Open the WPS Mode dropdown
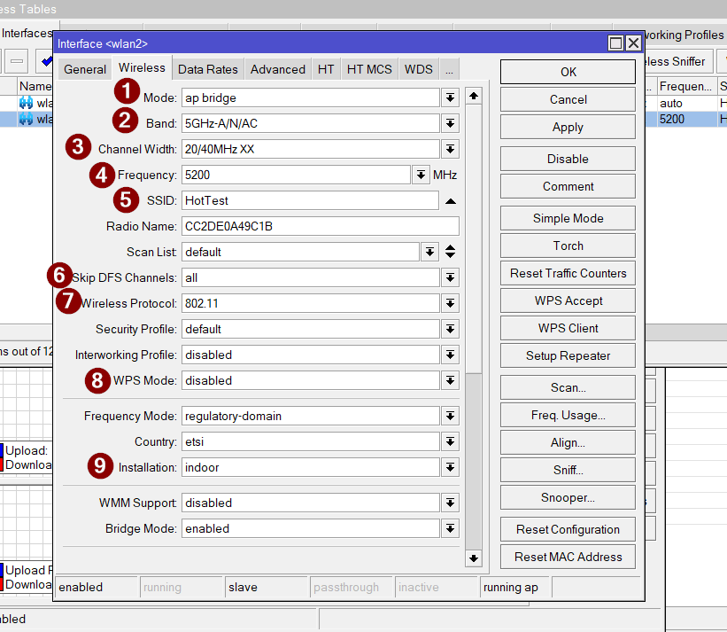 [x=450, y=381]
